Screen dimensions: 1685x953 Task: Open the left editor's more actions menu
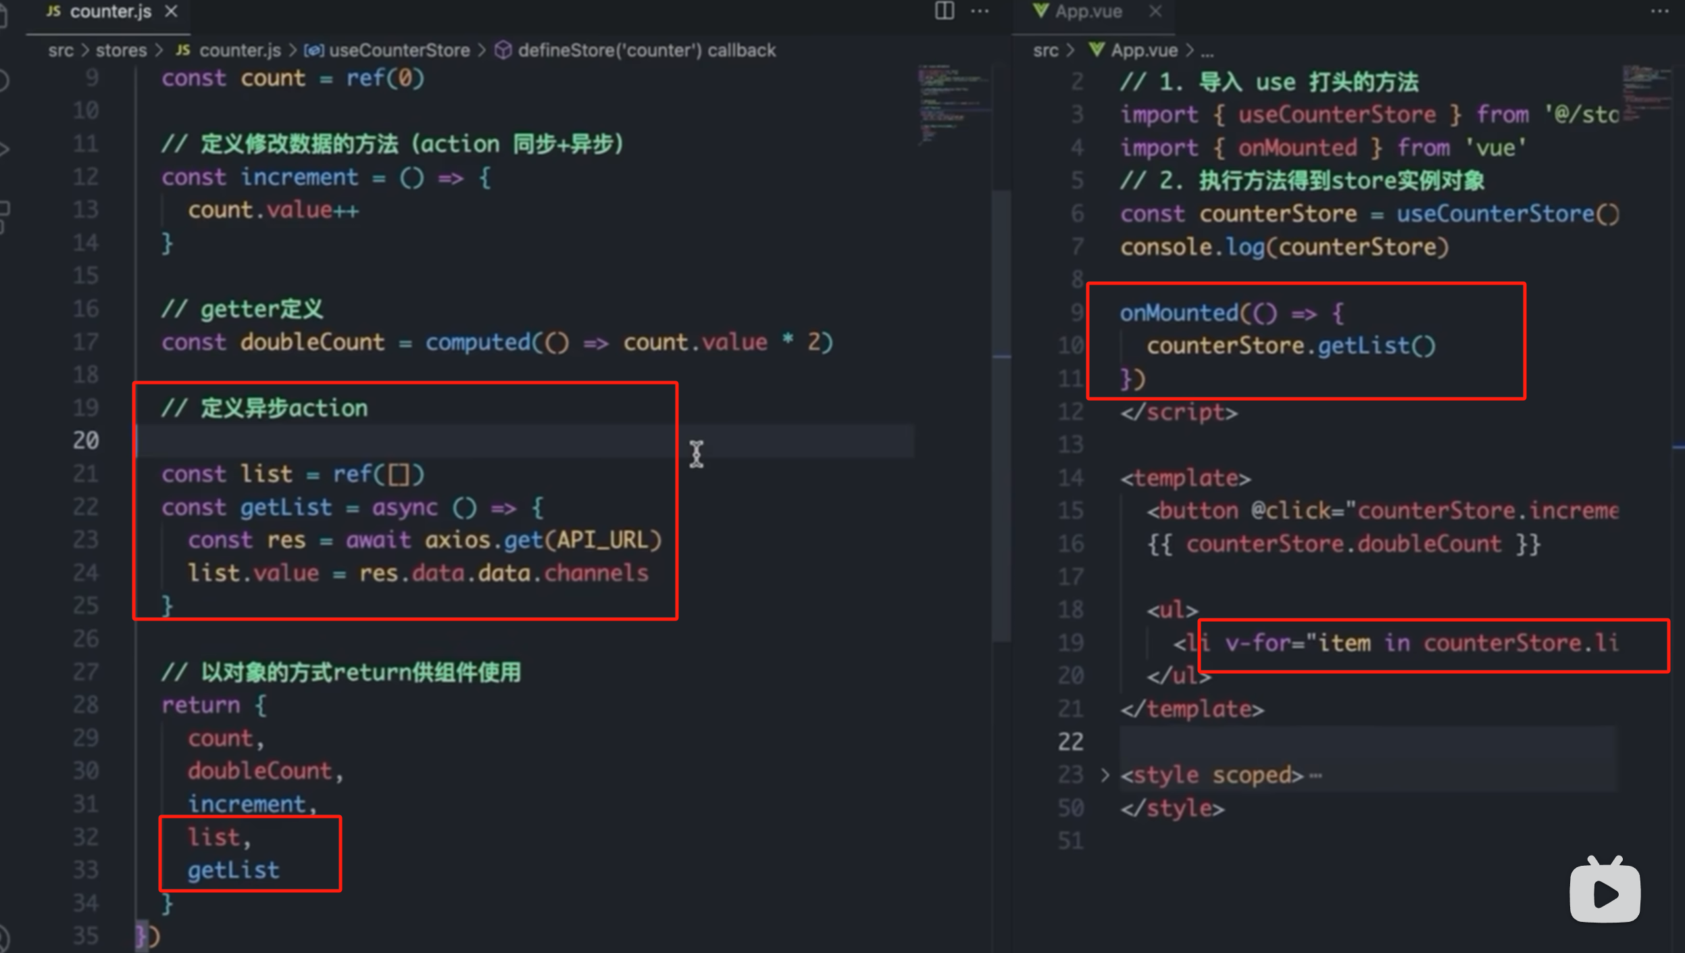pyautogui.click(x=980, y=11)
